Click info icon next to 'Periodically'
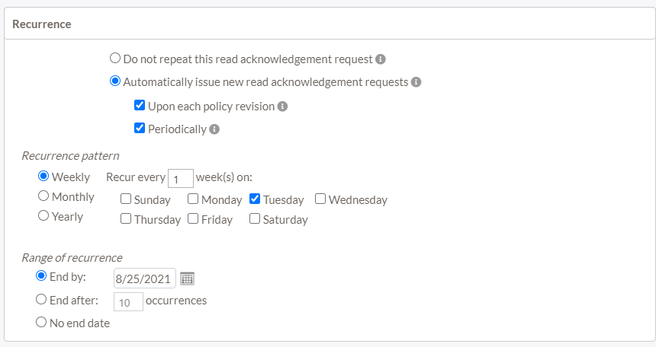Viewport: 656px width, 347px height. pyautogui.click(x=214, y=129)
